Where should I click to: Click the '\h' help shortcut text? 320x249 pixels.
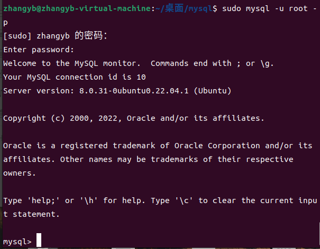pyautogui.click(x=89, y=200)
